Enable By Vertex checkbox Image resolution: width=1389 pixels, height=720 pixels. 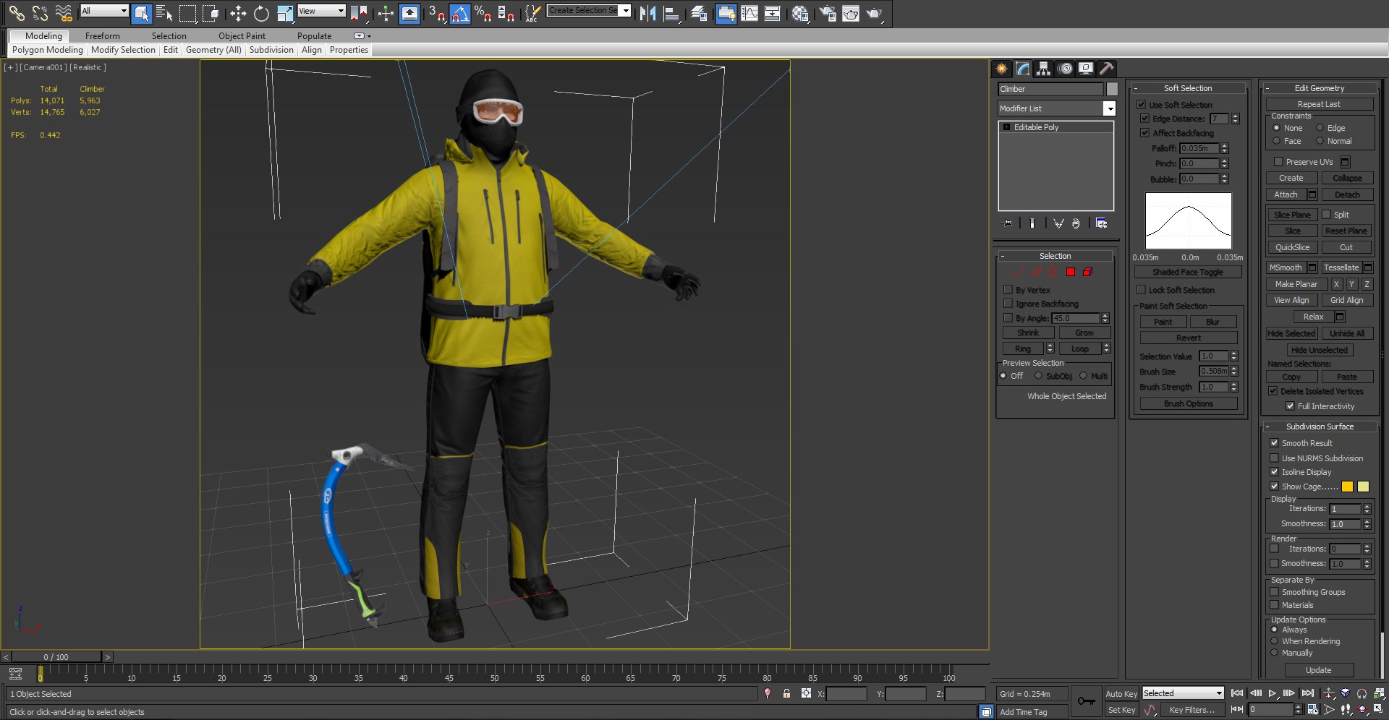click(1008, 290)
